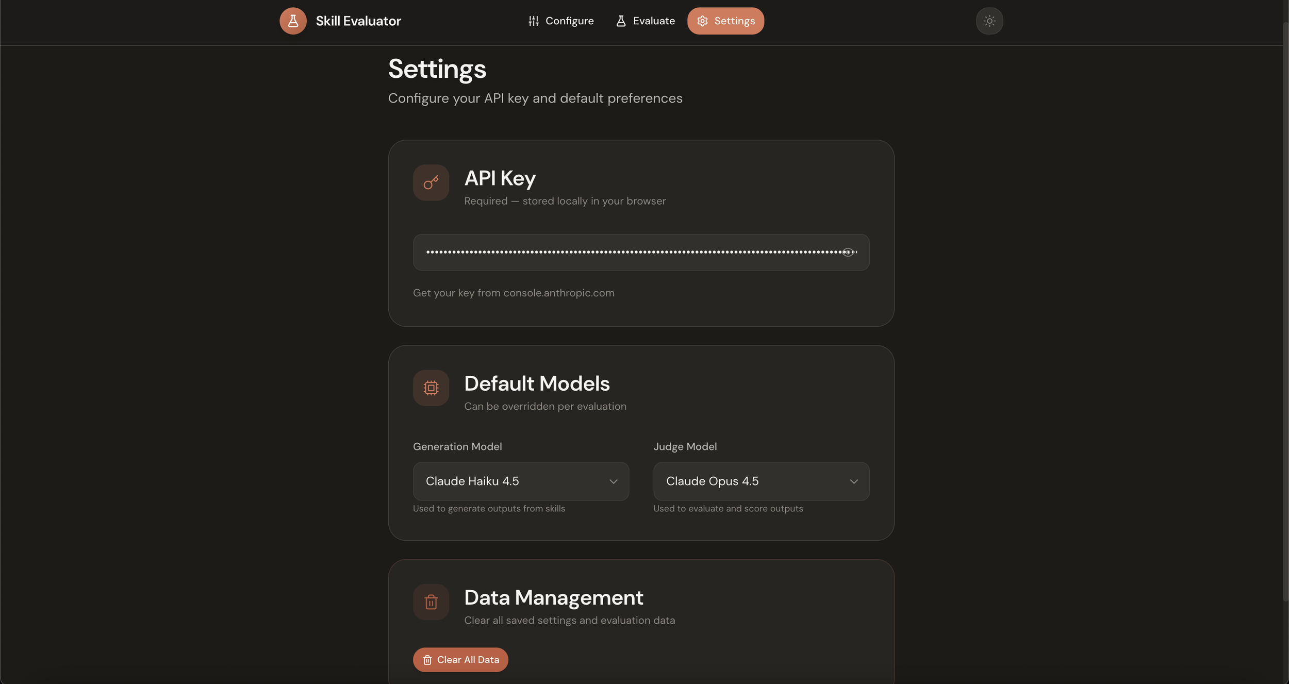Click the sliders icon in Configure tab
Viewport: 1289px width, 684px height.
533,21
